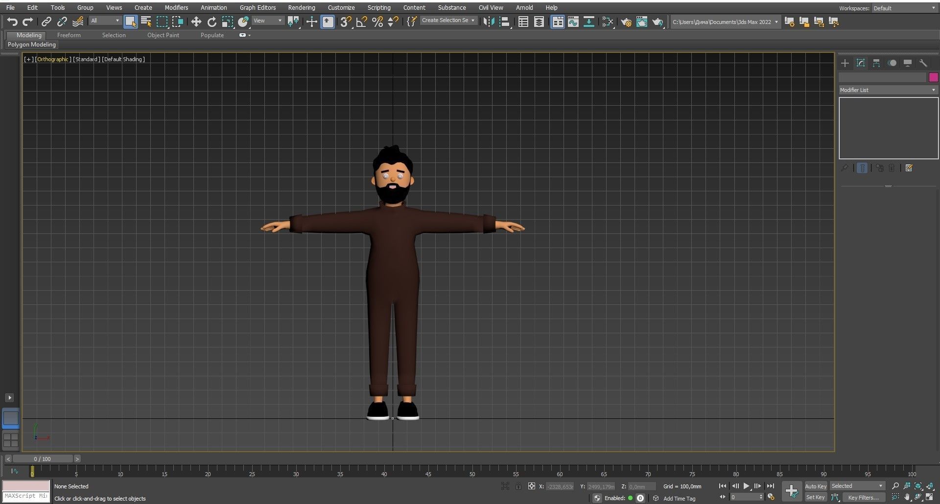
Task: Open the Mirror tool
Action: (x=488, y=22)
